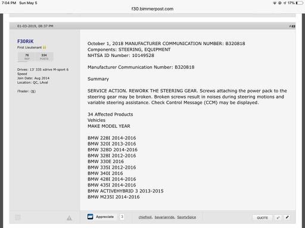Open chiefxd user link

[145, 217]
